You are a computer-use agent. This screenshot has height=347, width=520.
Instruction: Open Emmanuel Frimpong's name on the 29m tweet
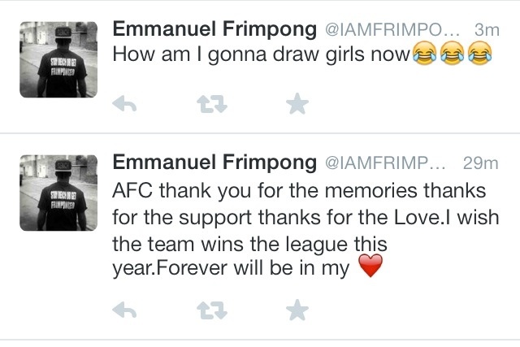(x=214, y=163)
